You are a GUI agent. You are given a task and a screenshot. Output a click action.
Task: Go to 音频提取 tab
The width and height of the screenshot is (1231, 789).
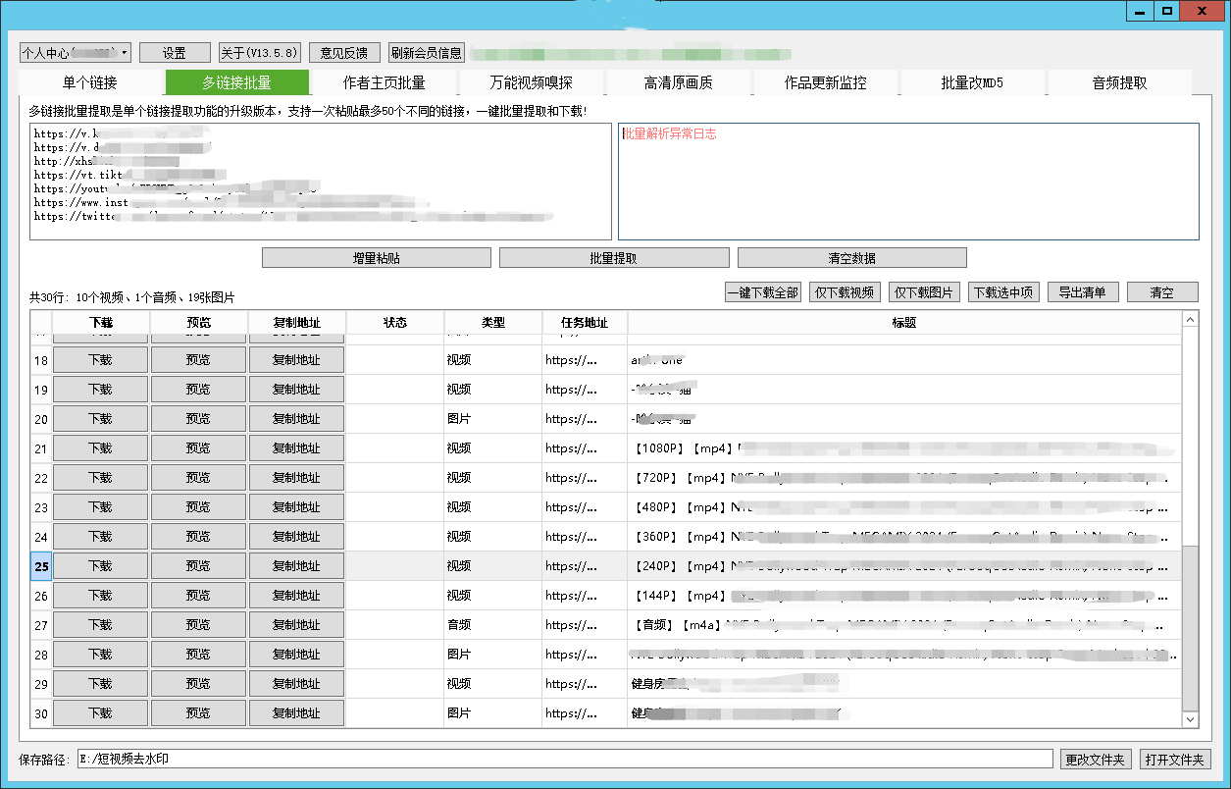[x=1119, y=82]
